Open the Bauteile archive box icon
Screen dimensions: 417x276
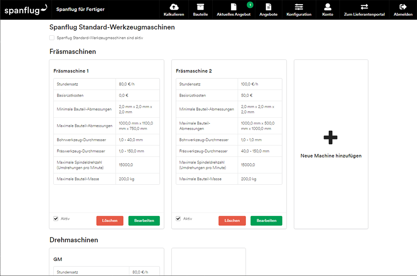point(200,6)
